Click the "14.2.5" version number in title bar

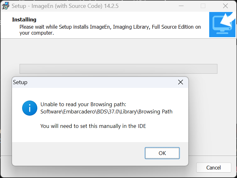click(x=111, y=6)
